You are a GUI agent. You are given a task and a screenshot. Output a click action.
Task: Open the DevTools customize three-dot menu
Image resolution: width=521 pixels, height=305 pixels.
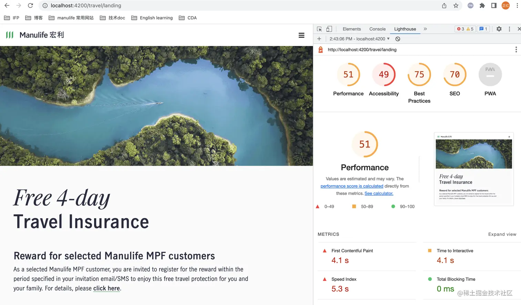pyautogui.click(x=509, y=29)
